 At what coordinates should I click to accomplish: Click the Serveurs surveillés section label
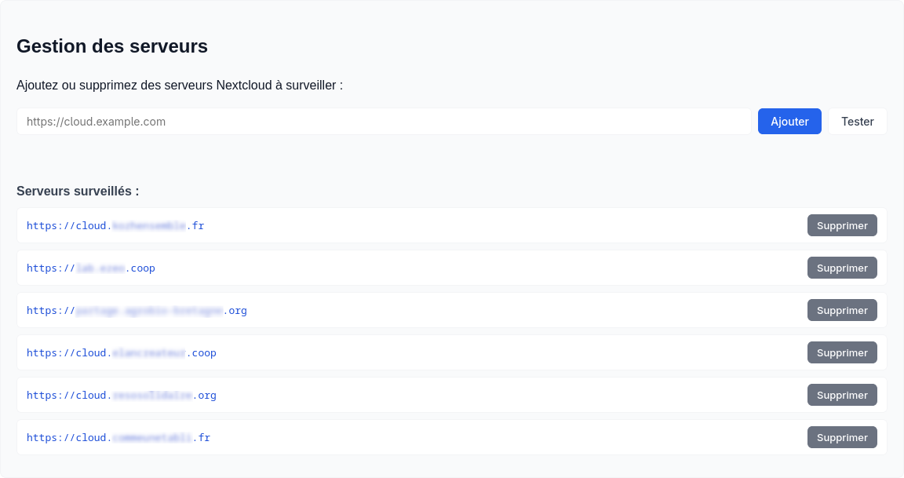(78, 192)
